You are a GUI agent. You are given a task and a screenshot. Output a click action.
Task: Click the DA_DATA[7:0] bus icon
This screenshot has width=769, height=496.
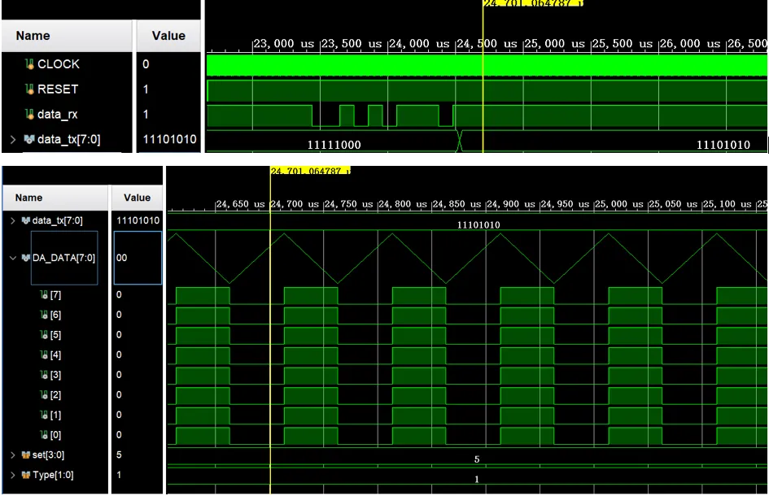27,259
